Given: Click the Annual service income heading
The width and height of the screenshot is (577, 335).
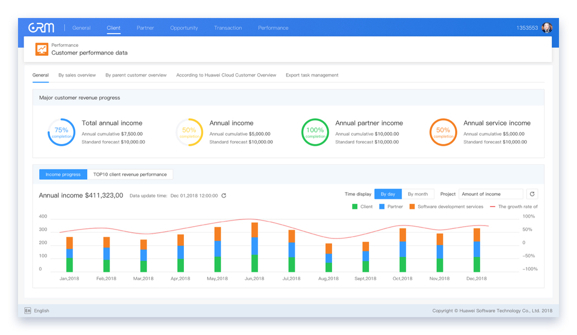Looking at the screenshot, I should click(x=497, y=123).
